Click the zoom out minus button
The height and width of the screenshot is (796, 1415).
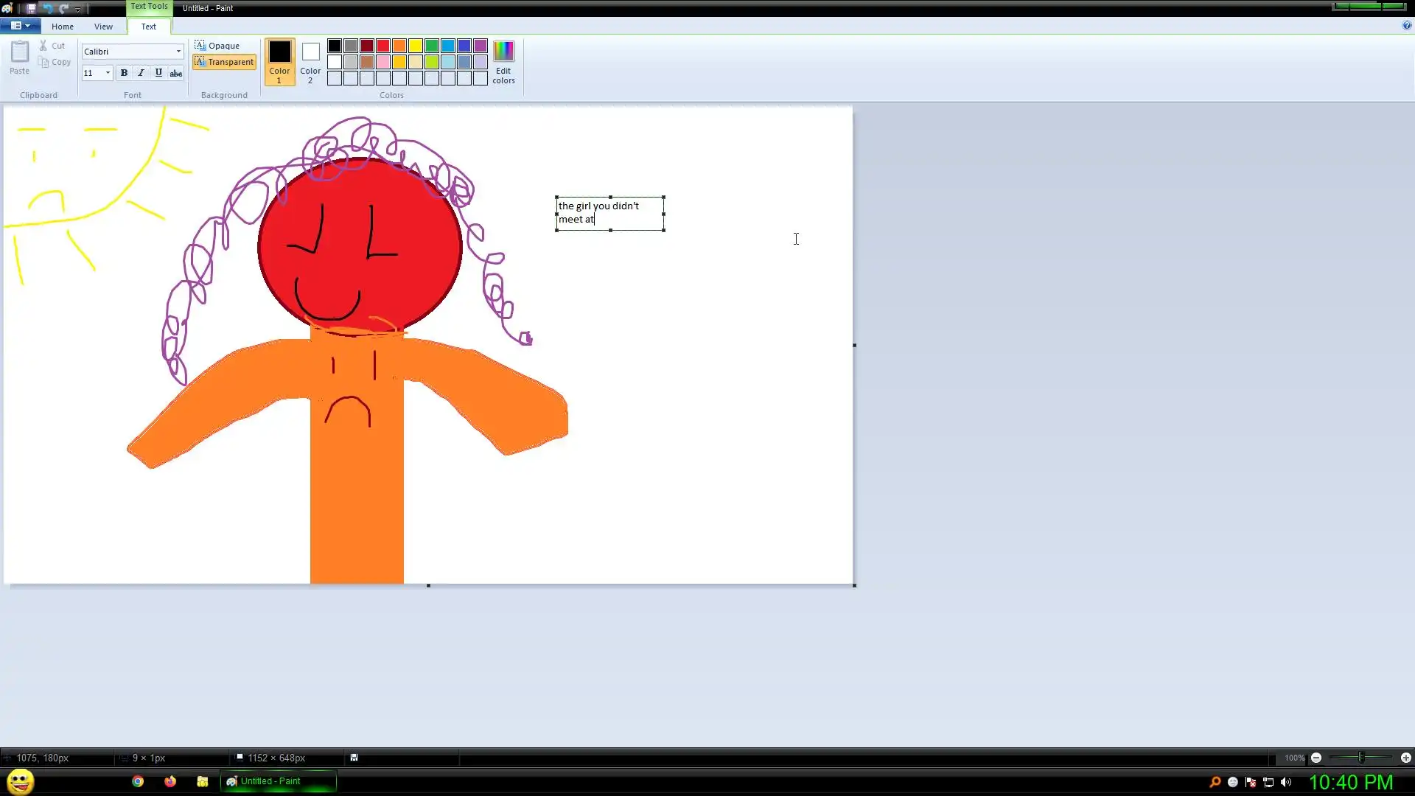1316,758
